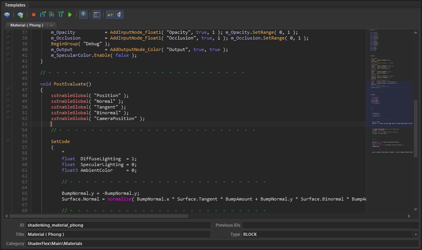
Task: Click the red stop square icon
Action: (x=33, y=15)
